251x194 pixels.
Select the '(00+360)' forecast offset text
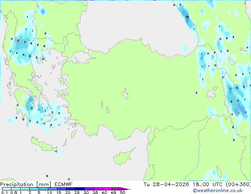[x=238, y=184]
